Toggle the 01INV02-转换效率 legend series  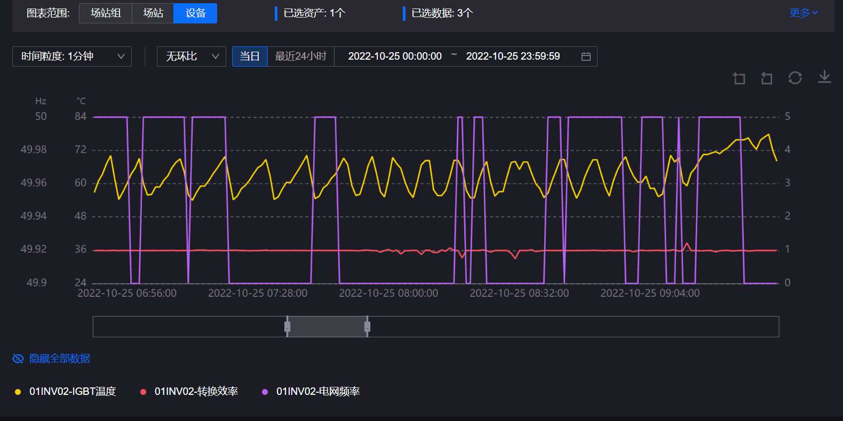pos(196,392)
